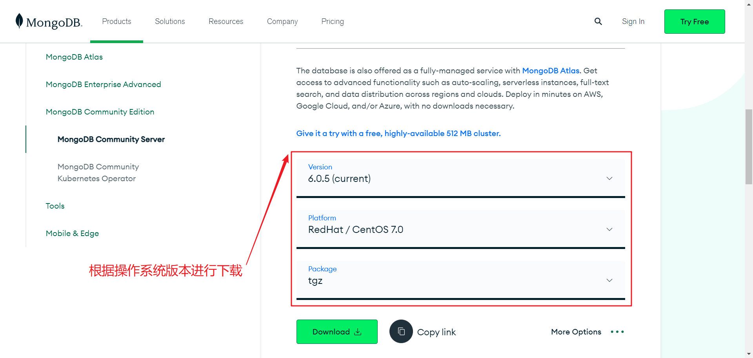Open the Solutions menu
Image resolution: width=753 pixels, height=358 pixels.
pyautogui.click(x=170, y=22)
